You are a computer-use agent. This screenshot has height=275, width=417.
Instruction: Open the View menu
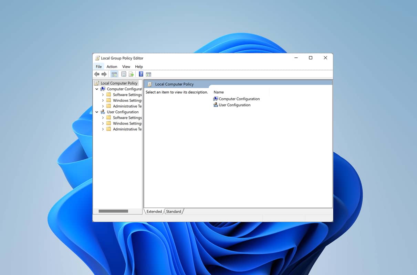coord(126,66)
